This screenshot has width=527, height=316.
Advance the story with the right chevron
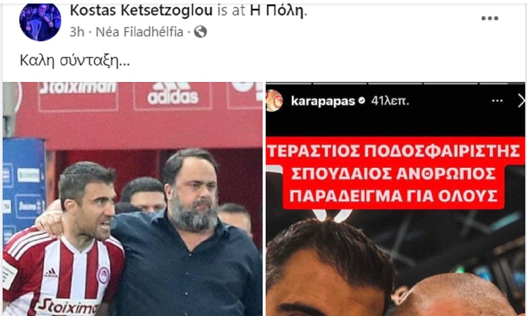[521, 101]
